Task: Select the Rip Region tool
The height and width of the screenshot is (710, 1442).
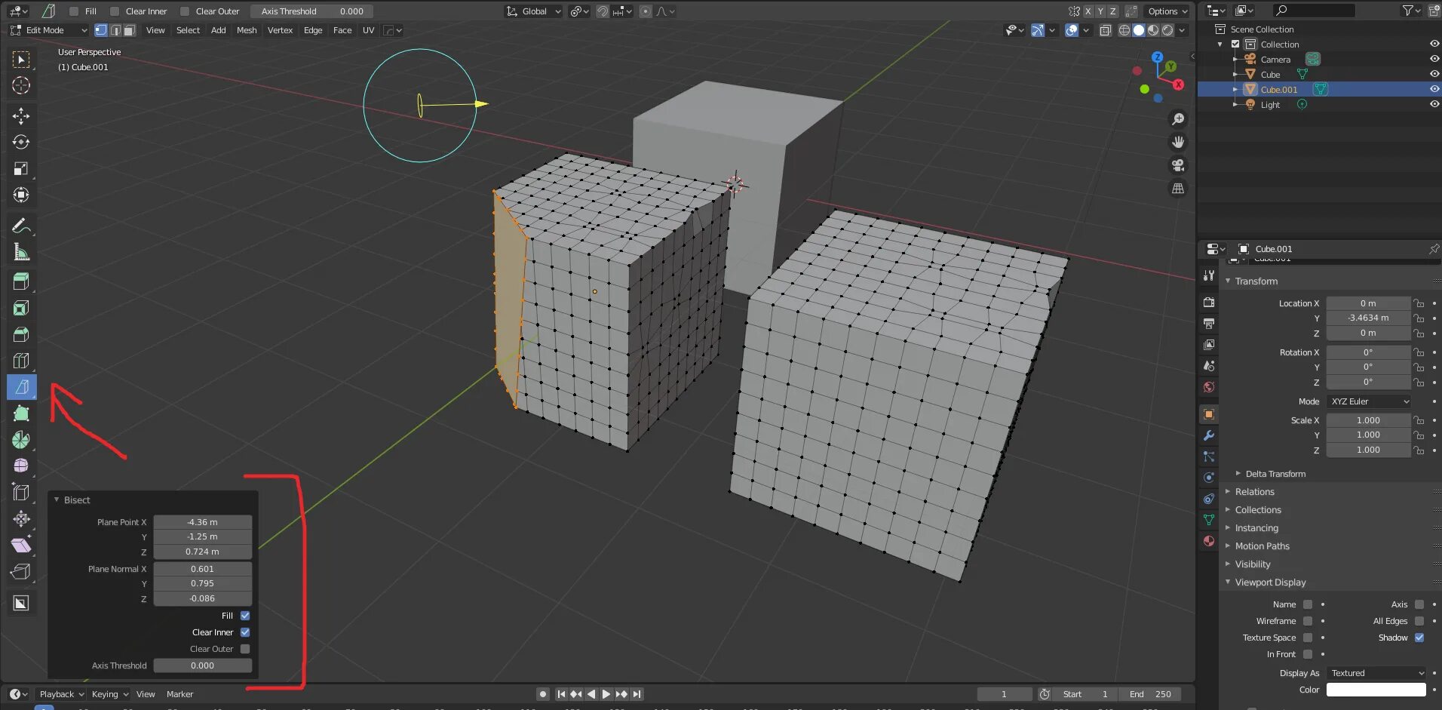Action: click(21, 572)
